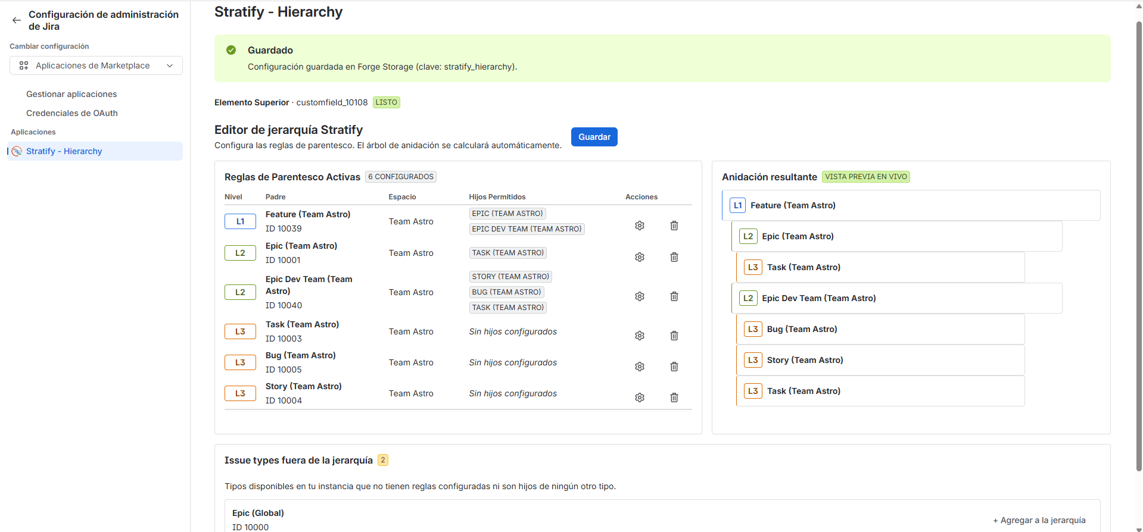
Task: Click the LISTO status badge
Action: [x=387, y=102]
